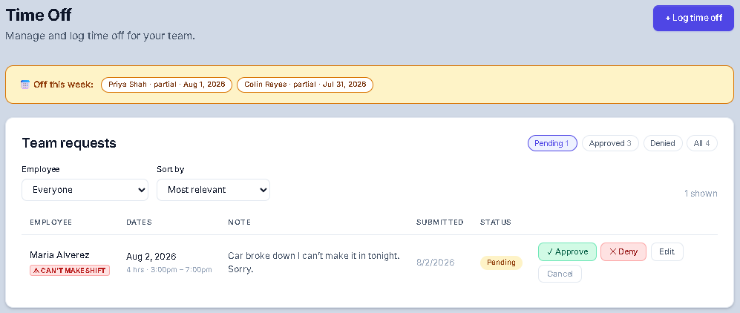Open the Sort by Most relevant dropdown

(213, 190)
